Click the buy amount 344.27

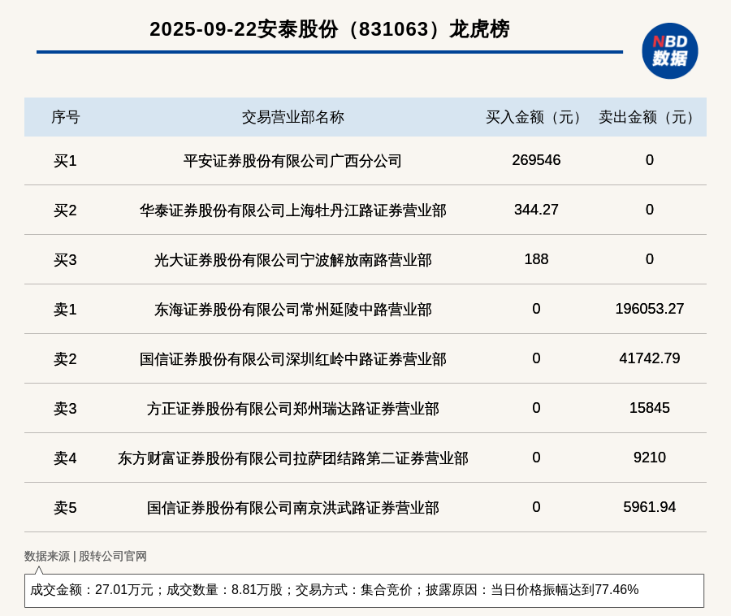[x=536, y=210]
